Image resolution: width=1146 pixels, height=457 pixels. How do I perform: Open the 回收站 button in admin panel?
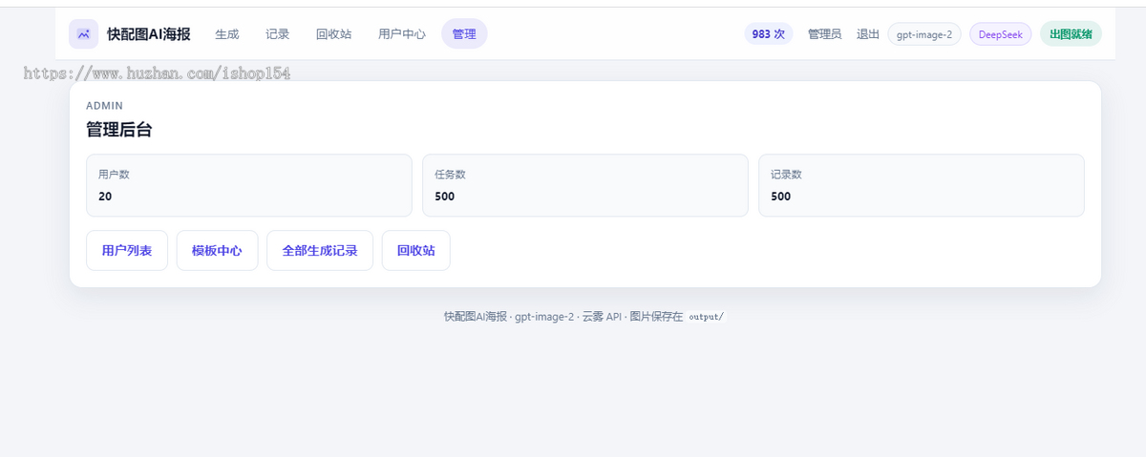point(416,251)
